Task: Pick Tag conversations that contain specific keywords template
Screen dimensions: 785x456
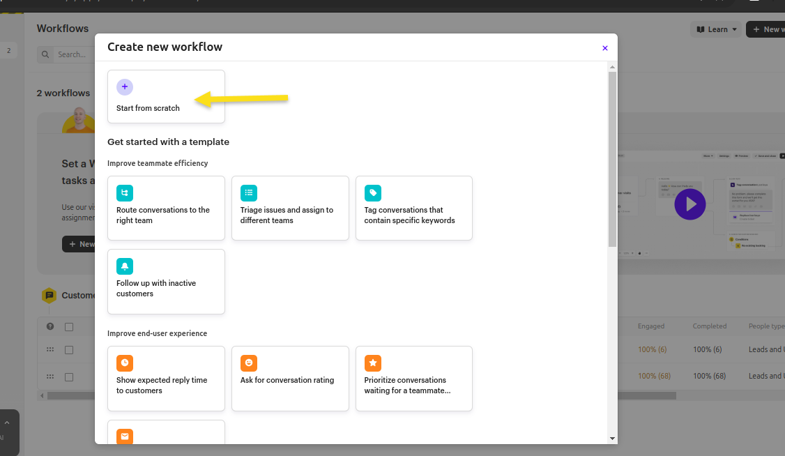Action: coord(414,208)
